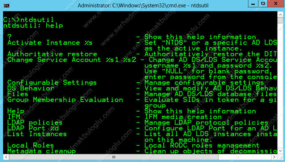
Task: Maximize the cmd.exe ntdsutil window
Action: (x=263, y=4)
